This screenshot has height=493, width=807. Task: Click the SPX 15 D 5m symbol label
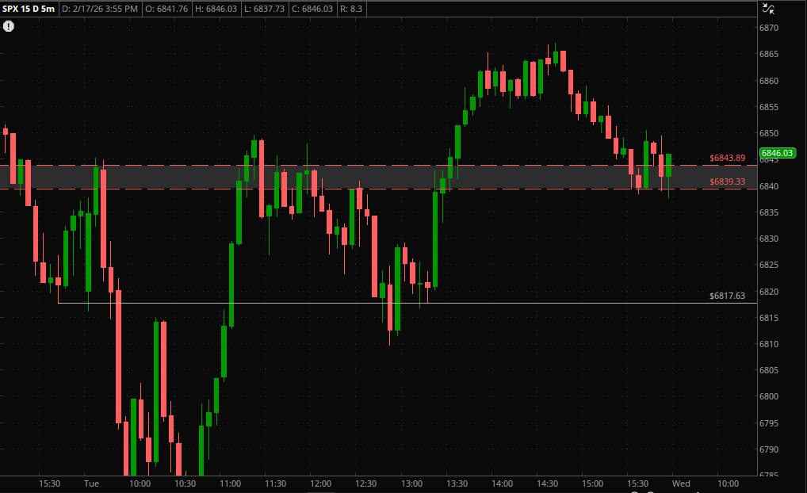pos(29,9)
